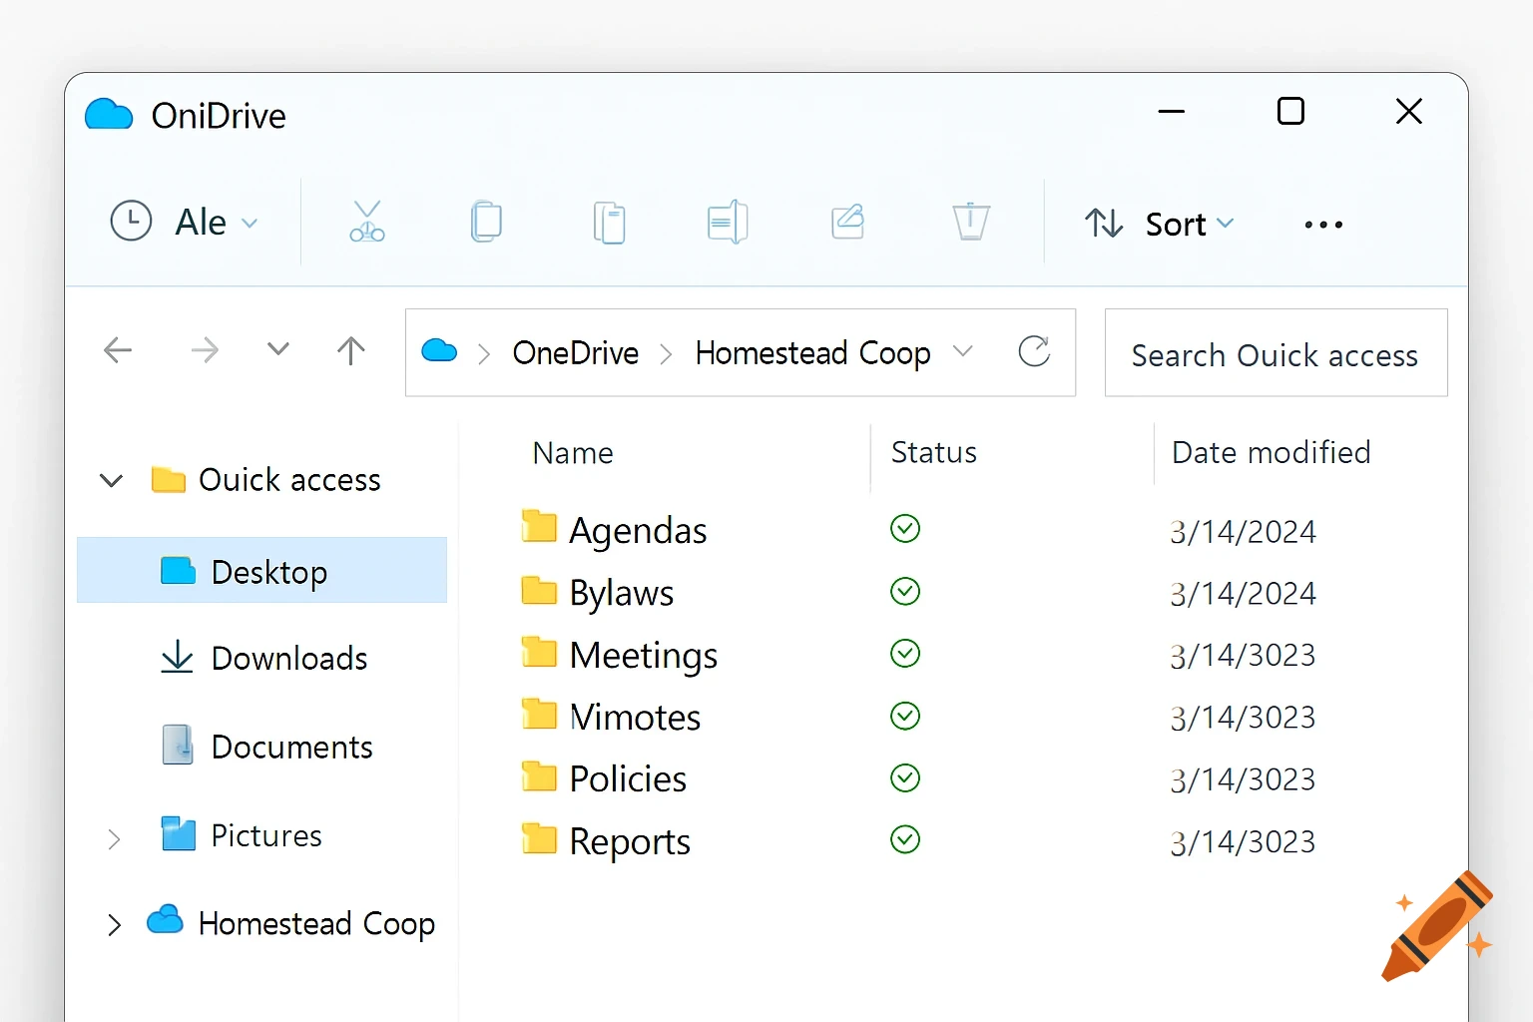Go up one folder level

(350, 350)
